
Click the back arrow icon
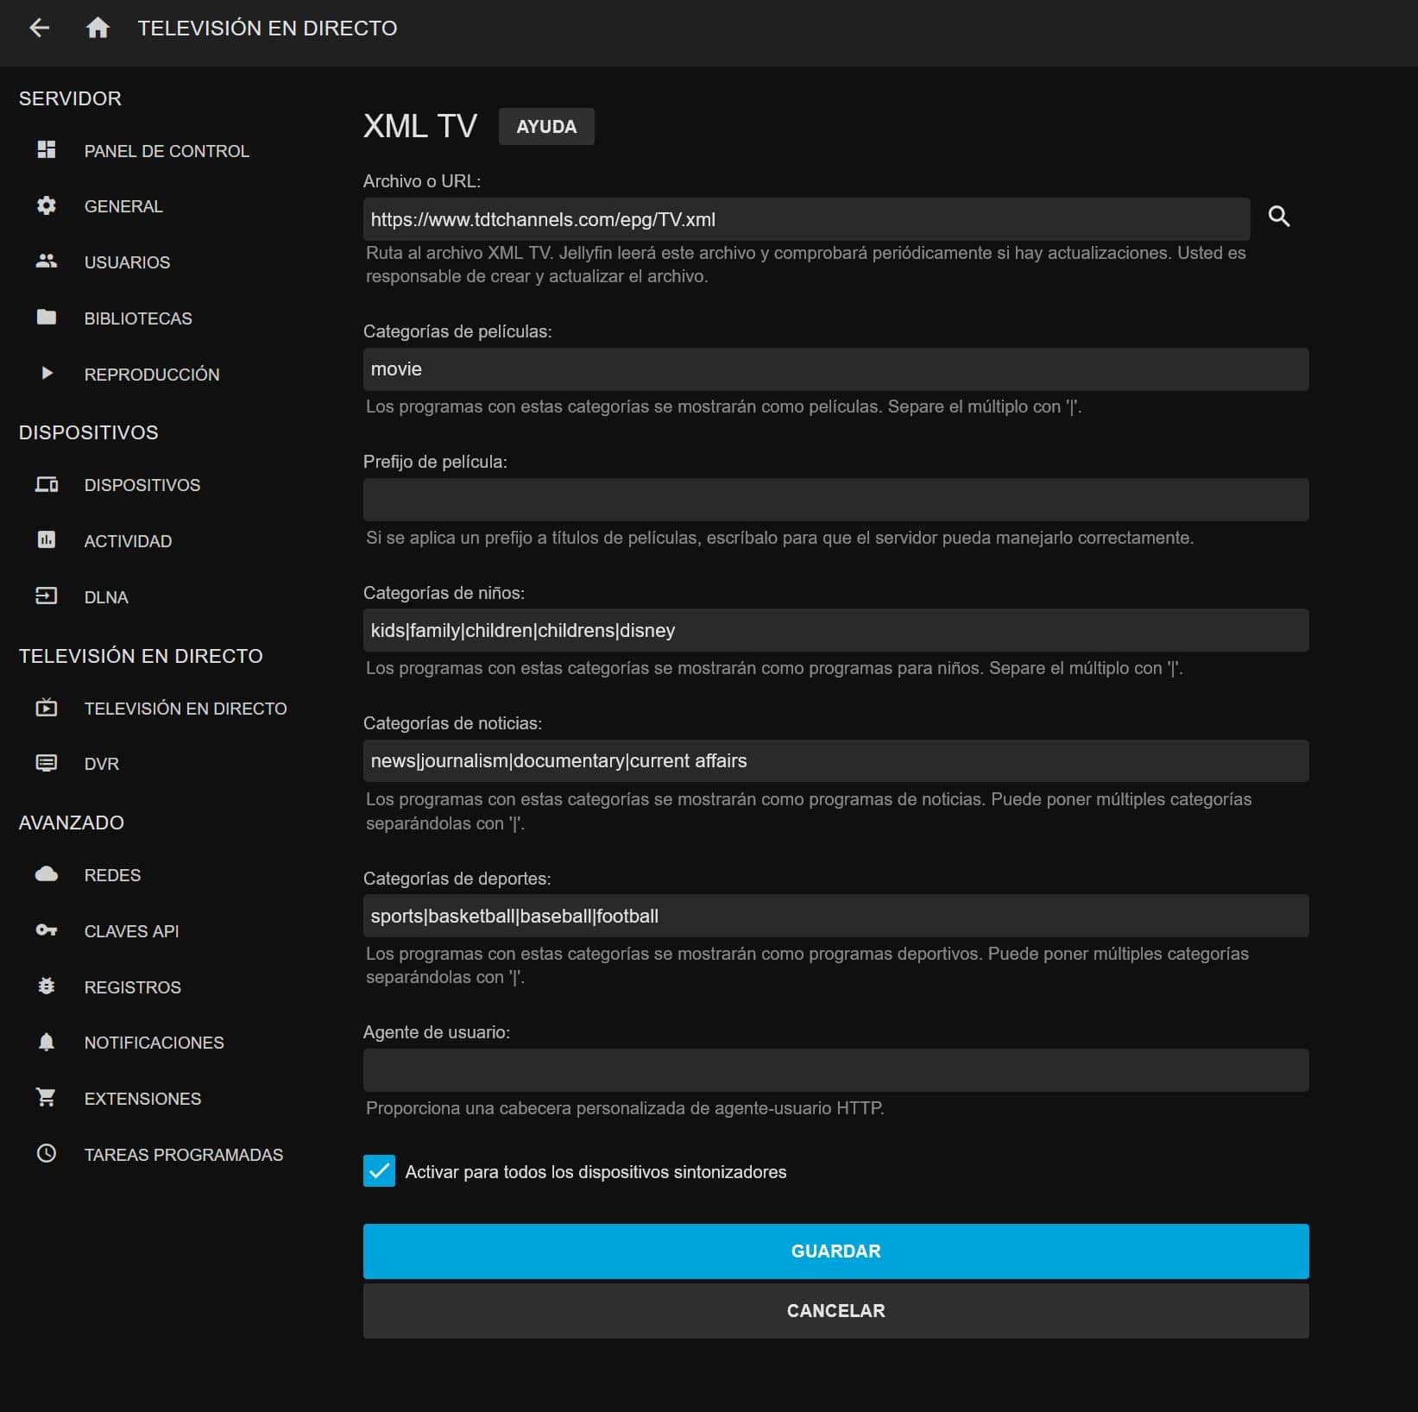pyautogui.click(x=40, y=28)
